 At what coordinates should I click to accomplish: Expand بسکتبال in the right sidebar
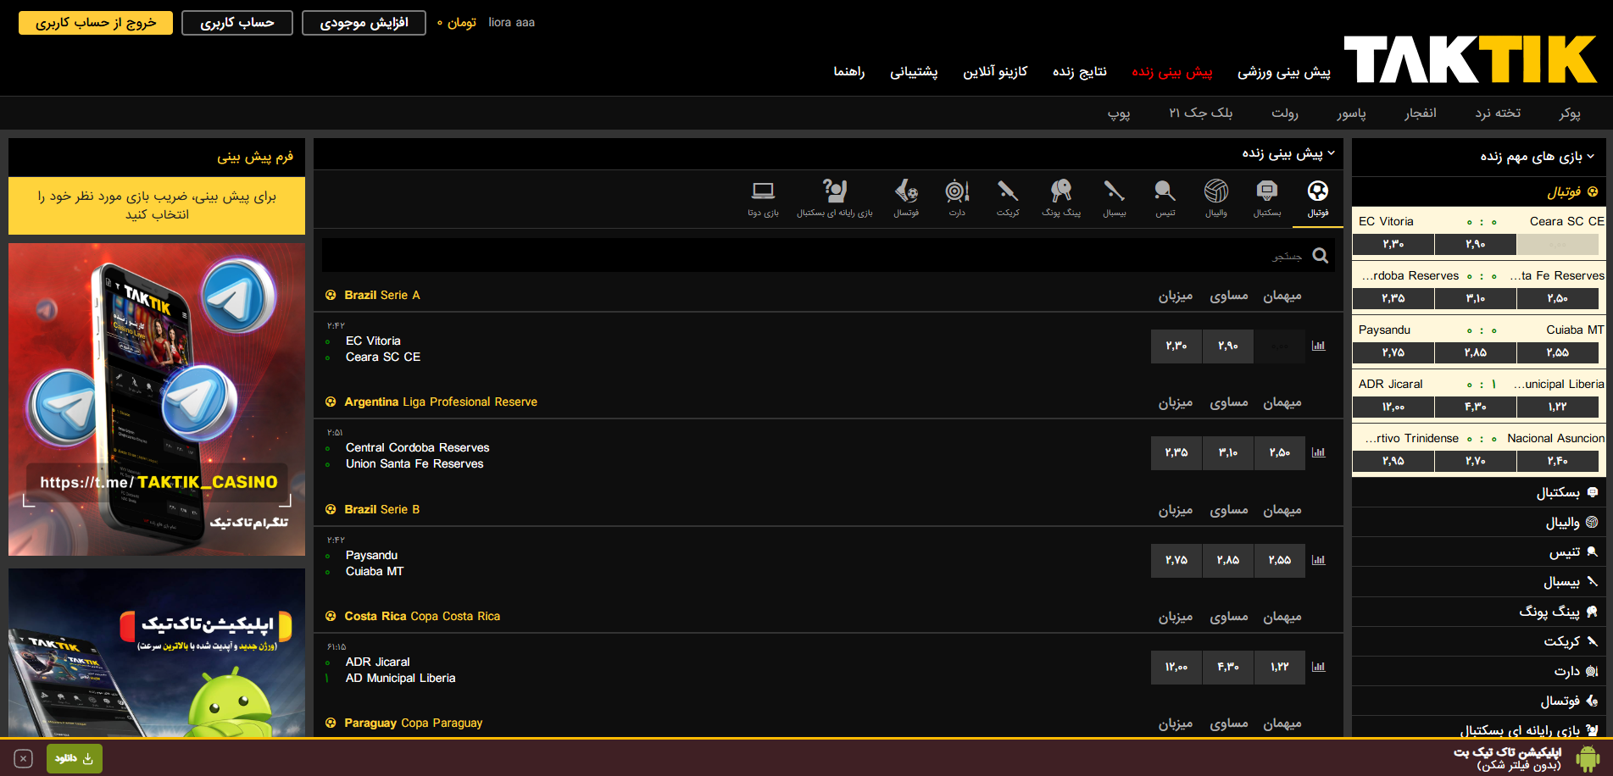[x=1558, y=492]
